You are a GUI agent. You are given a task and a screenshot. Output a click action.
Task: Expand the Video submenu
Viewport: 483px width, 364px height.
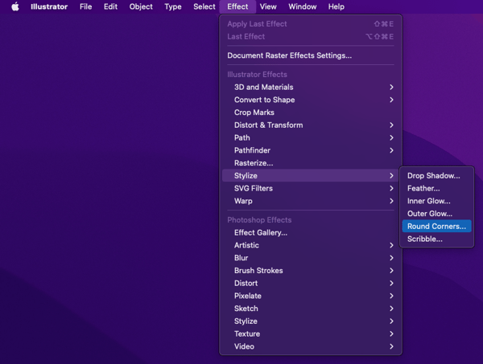click(311, 346)
